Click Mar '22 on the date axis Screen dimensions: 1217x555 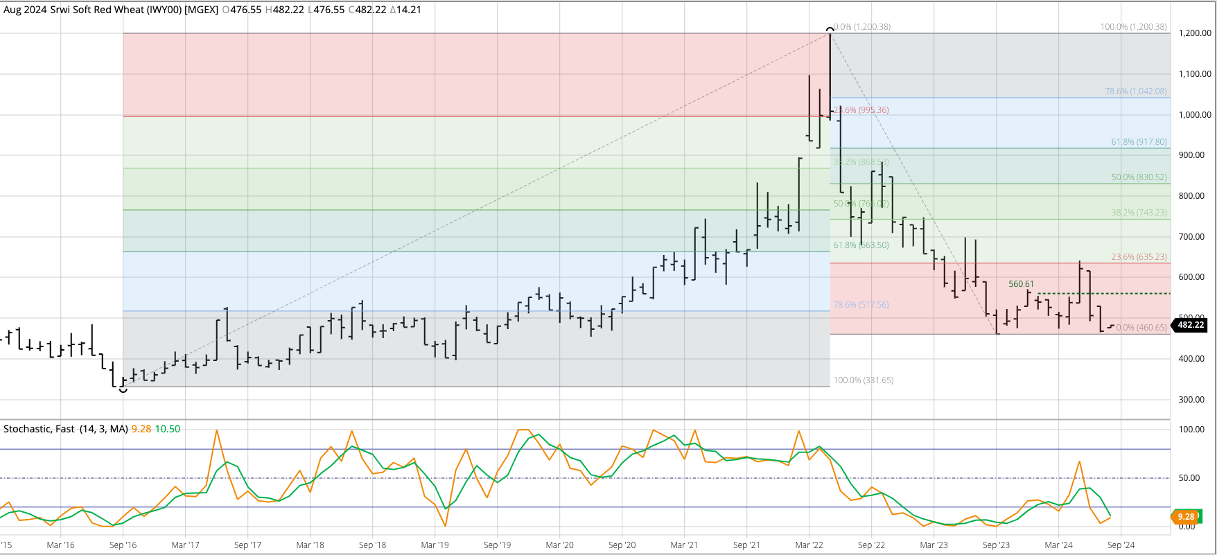point(809,545)
